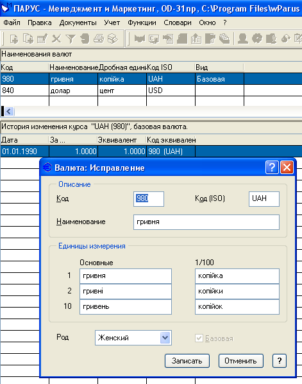Expand the Род dropdown
The image size is (302, 384).
(165, 338)
